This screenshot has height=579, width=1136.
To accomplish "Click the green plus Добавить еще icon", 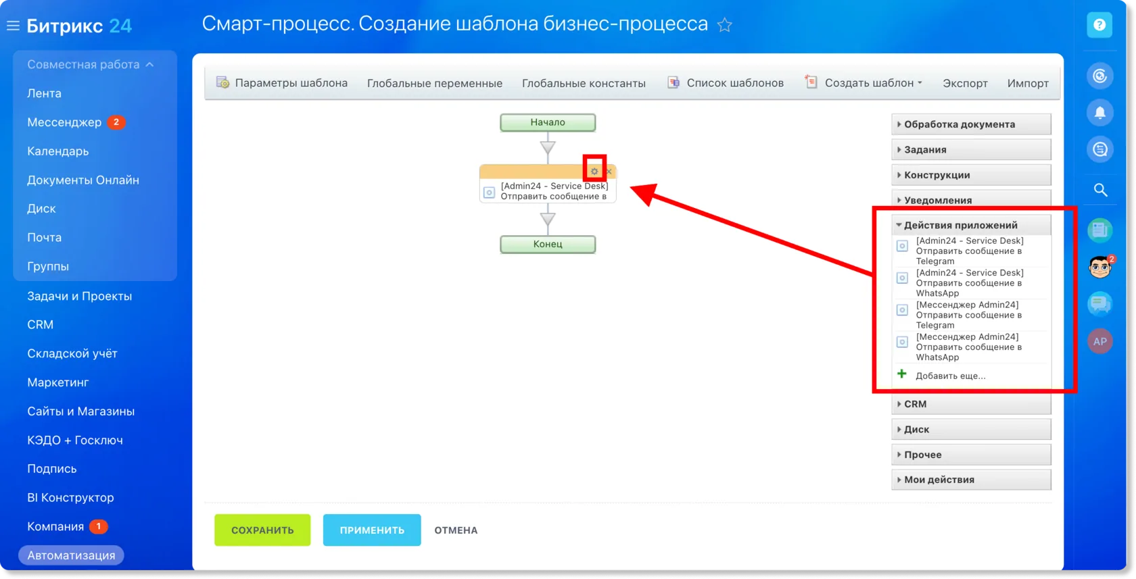I will (x=902, y=374).
